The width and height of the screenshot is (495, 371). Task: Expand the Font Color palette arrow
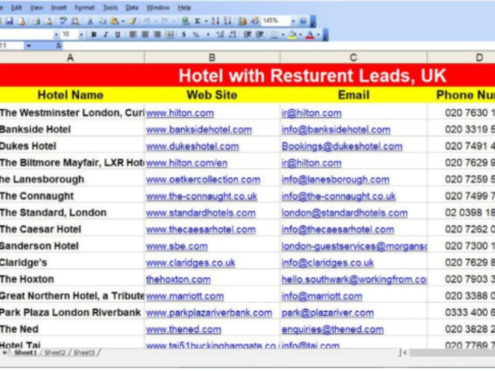click(318, 35)
